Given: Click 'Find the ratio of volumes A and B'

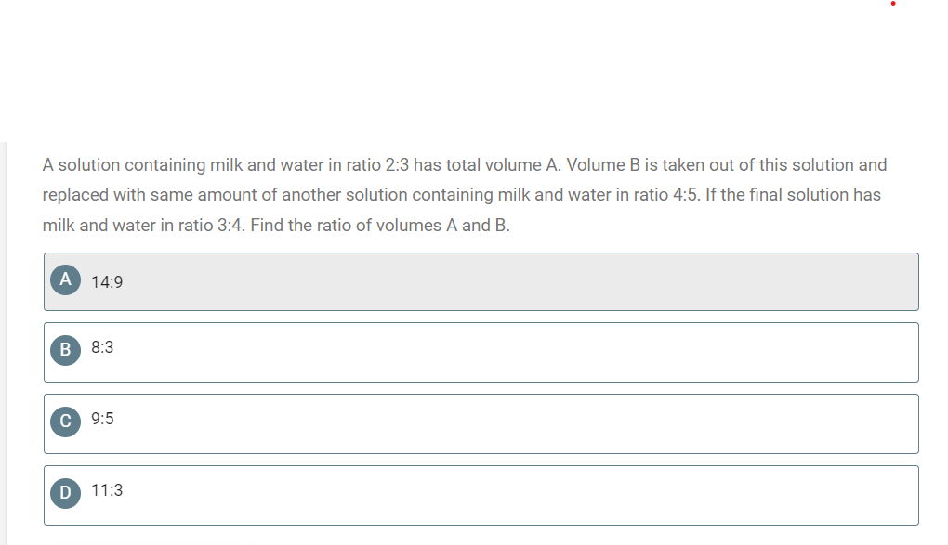Looking at the screenshot, I should click(380, 226).
